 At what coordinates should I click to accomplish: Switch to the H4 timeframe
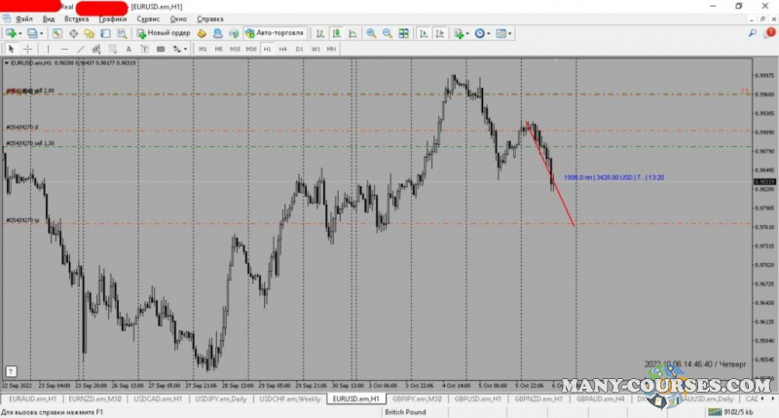point(283,48)
